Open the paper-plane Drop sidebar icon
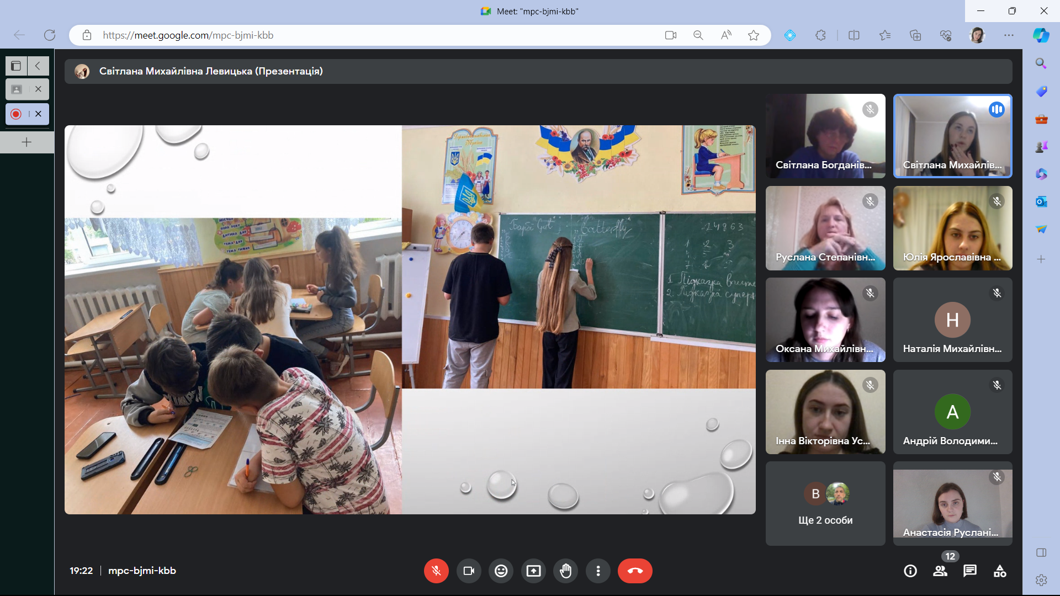Viewport: 1060px width, 596px height. point(1041,229)
